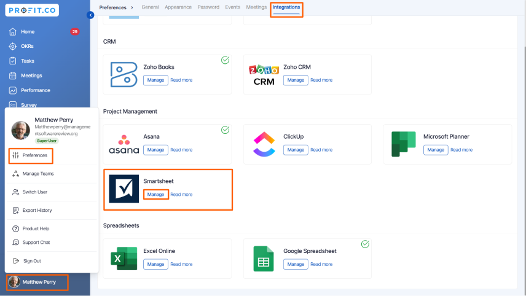Switch to the Meetings preferences tab
The width and height of the screenshot is (526, 296).
(256, 7)
